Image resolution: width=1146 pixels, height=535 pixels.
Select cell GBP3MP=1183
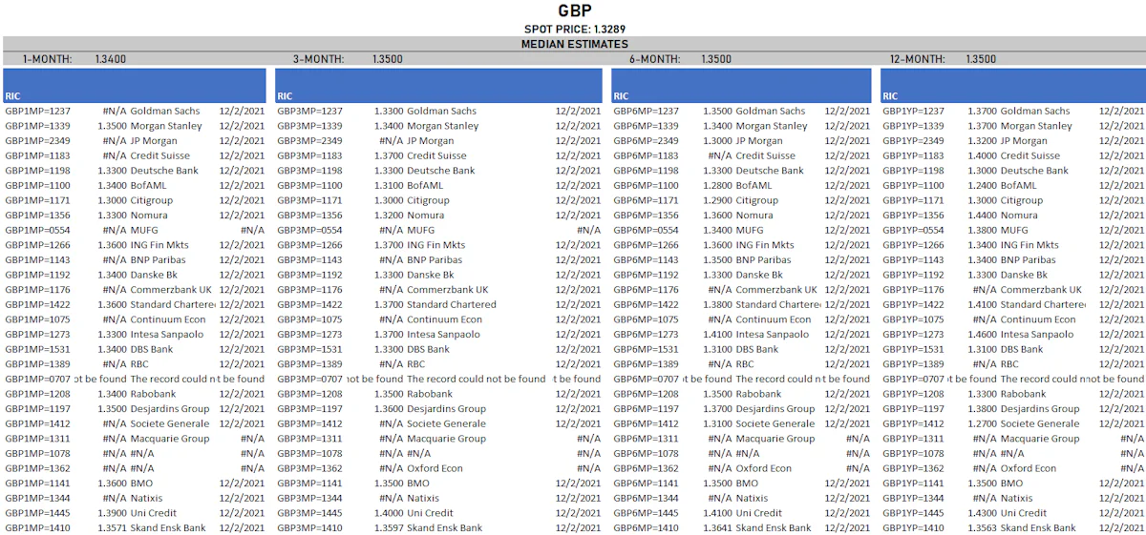(309, 155)
